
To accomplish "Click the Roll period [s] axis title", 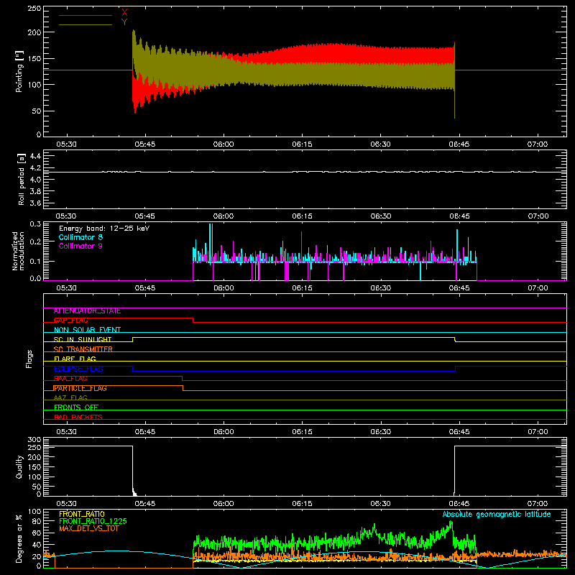I will click(22, 179).
